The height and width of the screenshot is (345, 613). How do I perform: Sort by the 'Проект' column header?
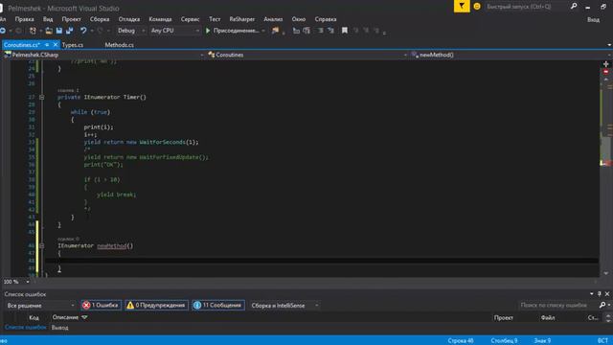point(504,317)
